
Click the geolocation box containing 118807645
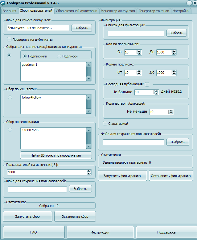(x=53, y=138)
